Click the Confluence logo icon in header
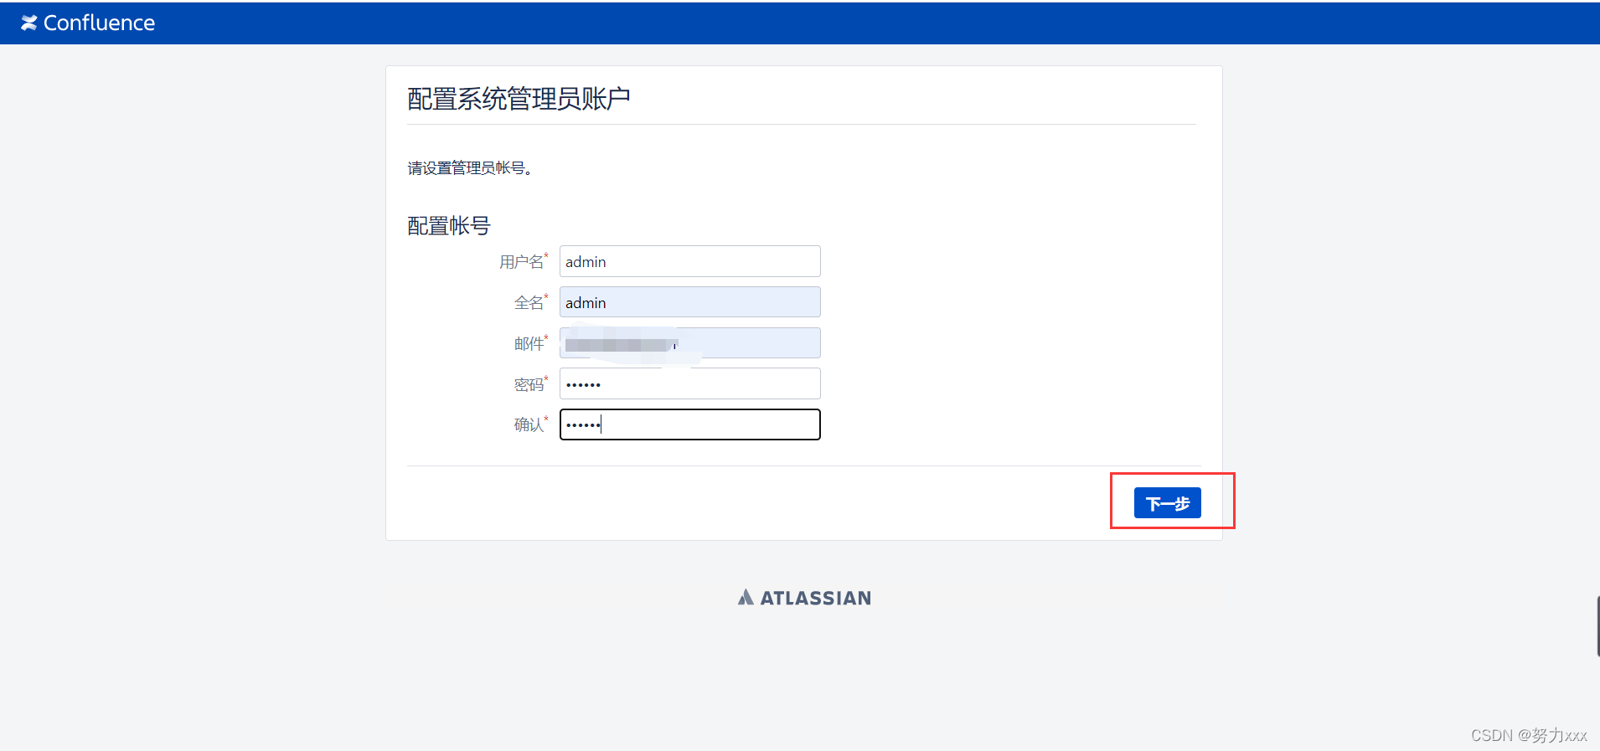Image resolution: width=1600 pixels, height=751 pixels. (x=29, y=23)
